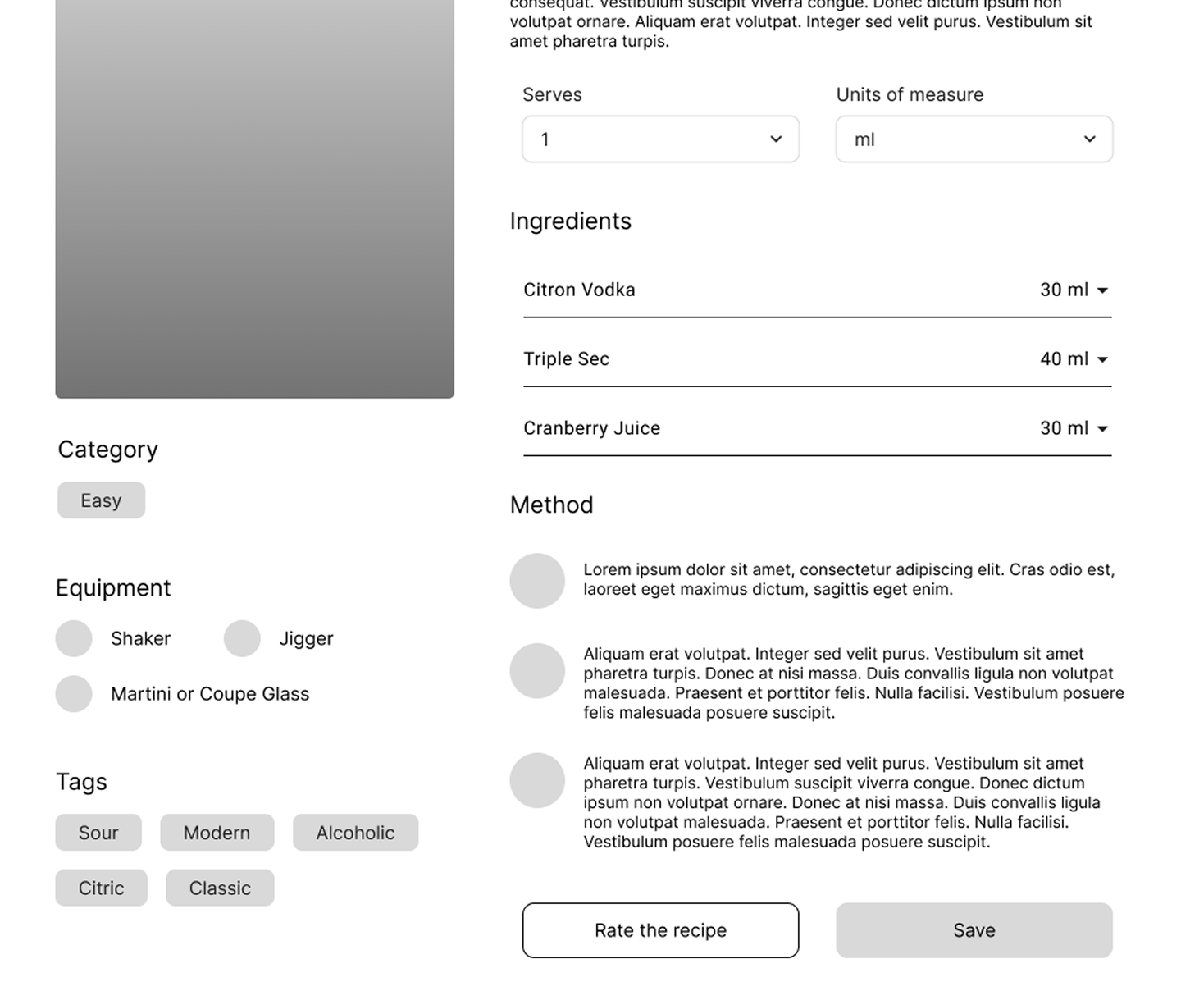
Task: Click the Jigger equipment icon
Action: (242, 638)
